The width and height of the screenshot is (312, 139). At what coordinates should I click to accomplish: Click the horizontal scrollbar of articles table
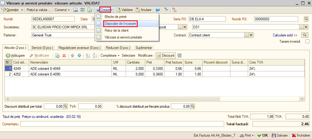point(155,98)
